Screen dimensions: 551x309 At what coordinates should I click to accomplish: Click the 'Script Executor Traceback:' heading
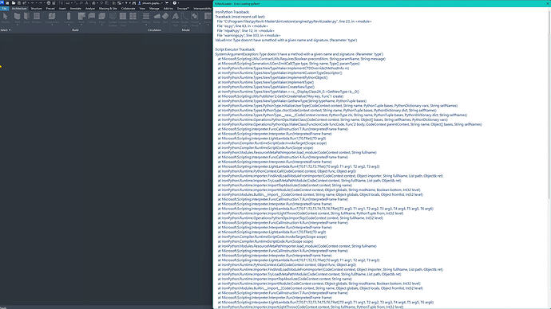pyautogui.click(x=235, y=49)
